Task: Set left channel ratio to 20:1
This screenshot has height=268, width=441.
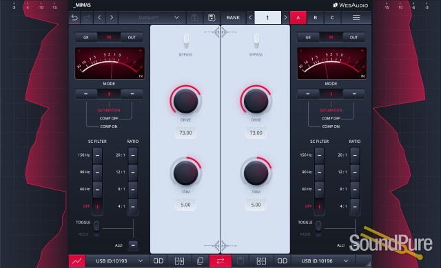Action: tap(133, 155)
